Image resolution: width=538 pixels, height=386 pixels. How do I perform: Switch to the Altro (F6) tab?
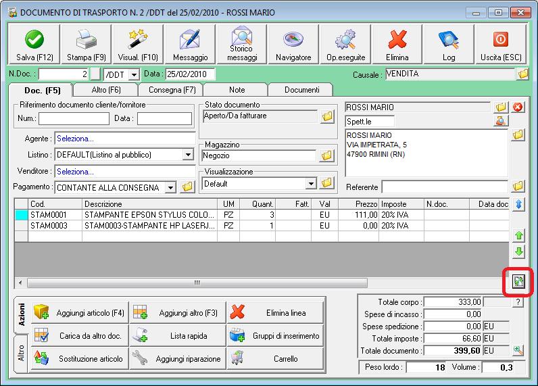(x=106, y=89)
